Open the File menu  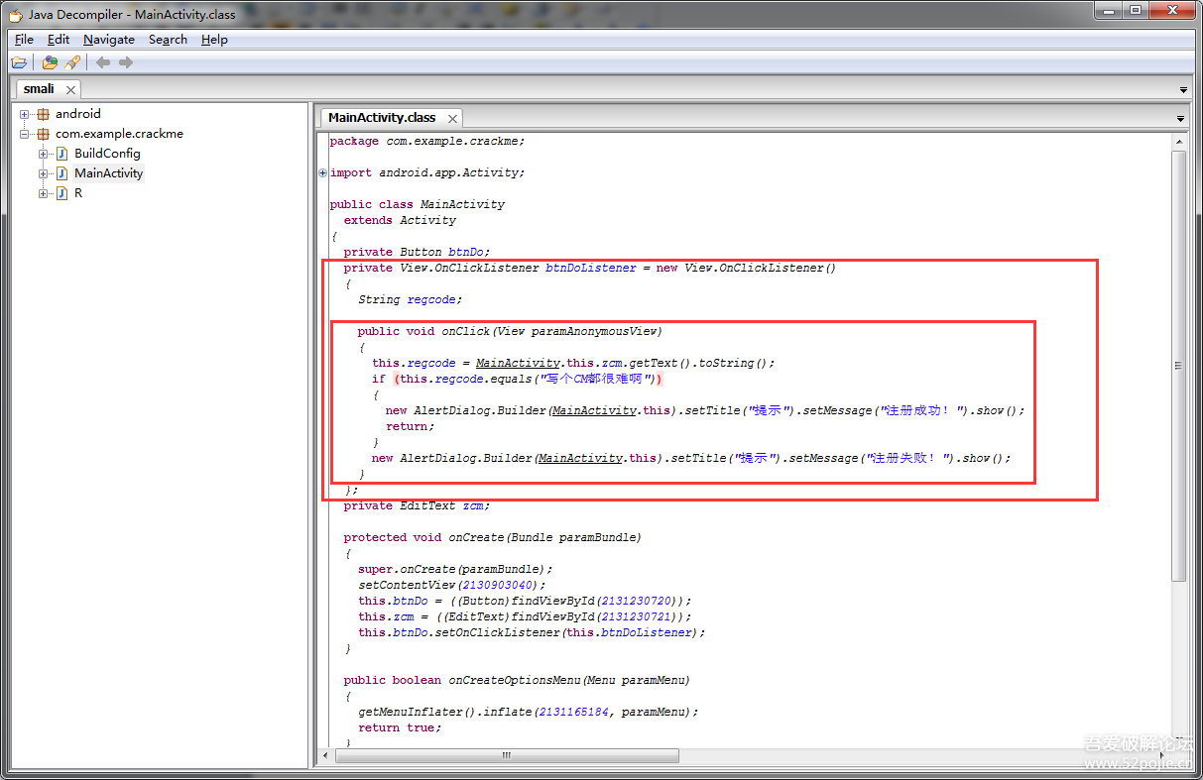(24, 40)
